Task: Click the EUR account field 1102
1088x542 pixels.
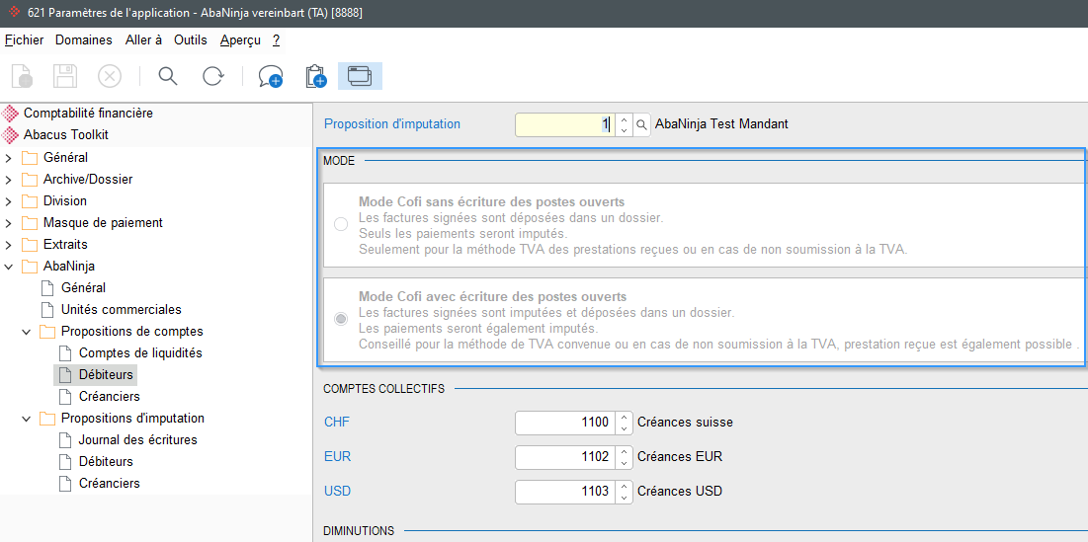Action: (565, 457)
